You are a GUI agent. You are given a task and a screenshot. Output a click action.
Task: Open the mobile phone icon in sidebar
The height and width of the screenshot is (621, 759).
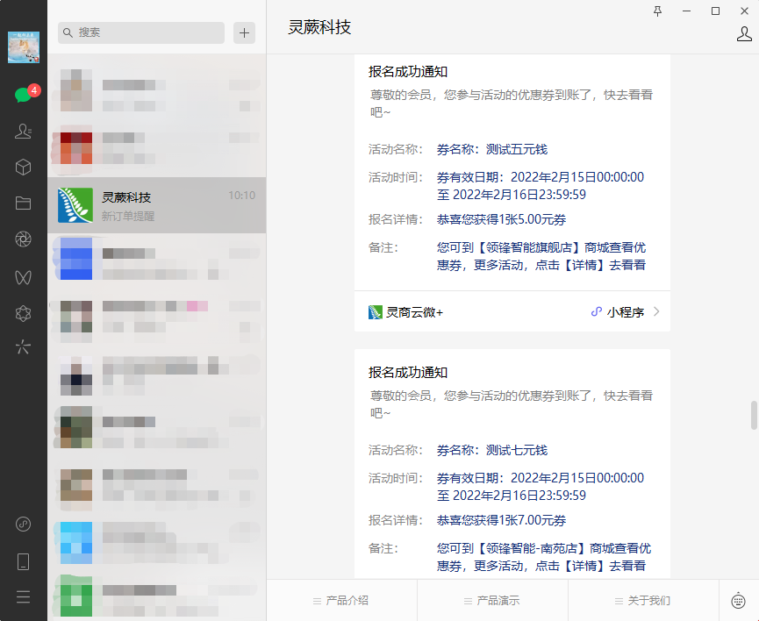tap(23, 562)
